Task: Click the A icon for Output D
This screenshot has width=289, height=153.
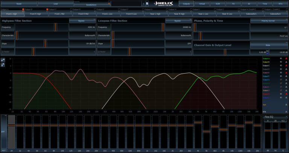Action: pyautogui.click(x=286, y=69)
